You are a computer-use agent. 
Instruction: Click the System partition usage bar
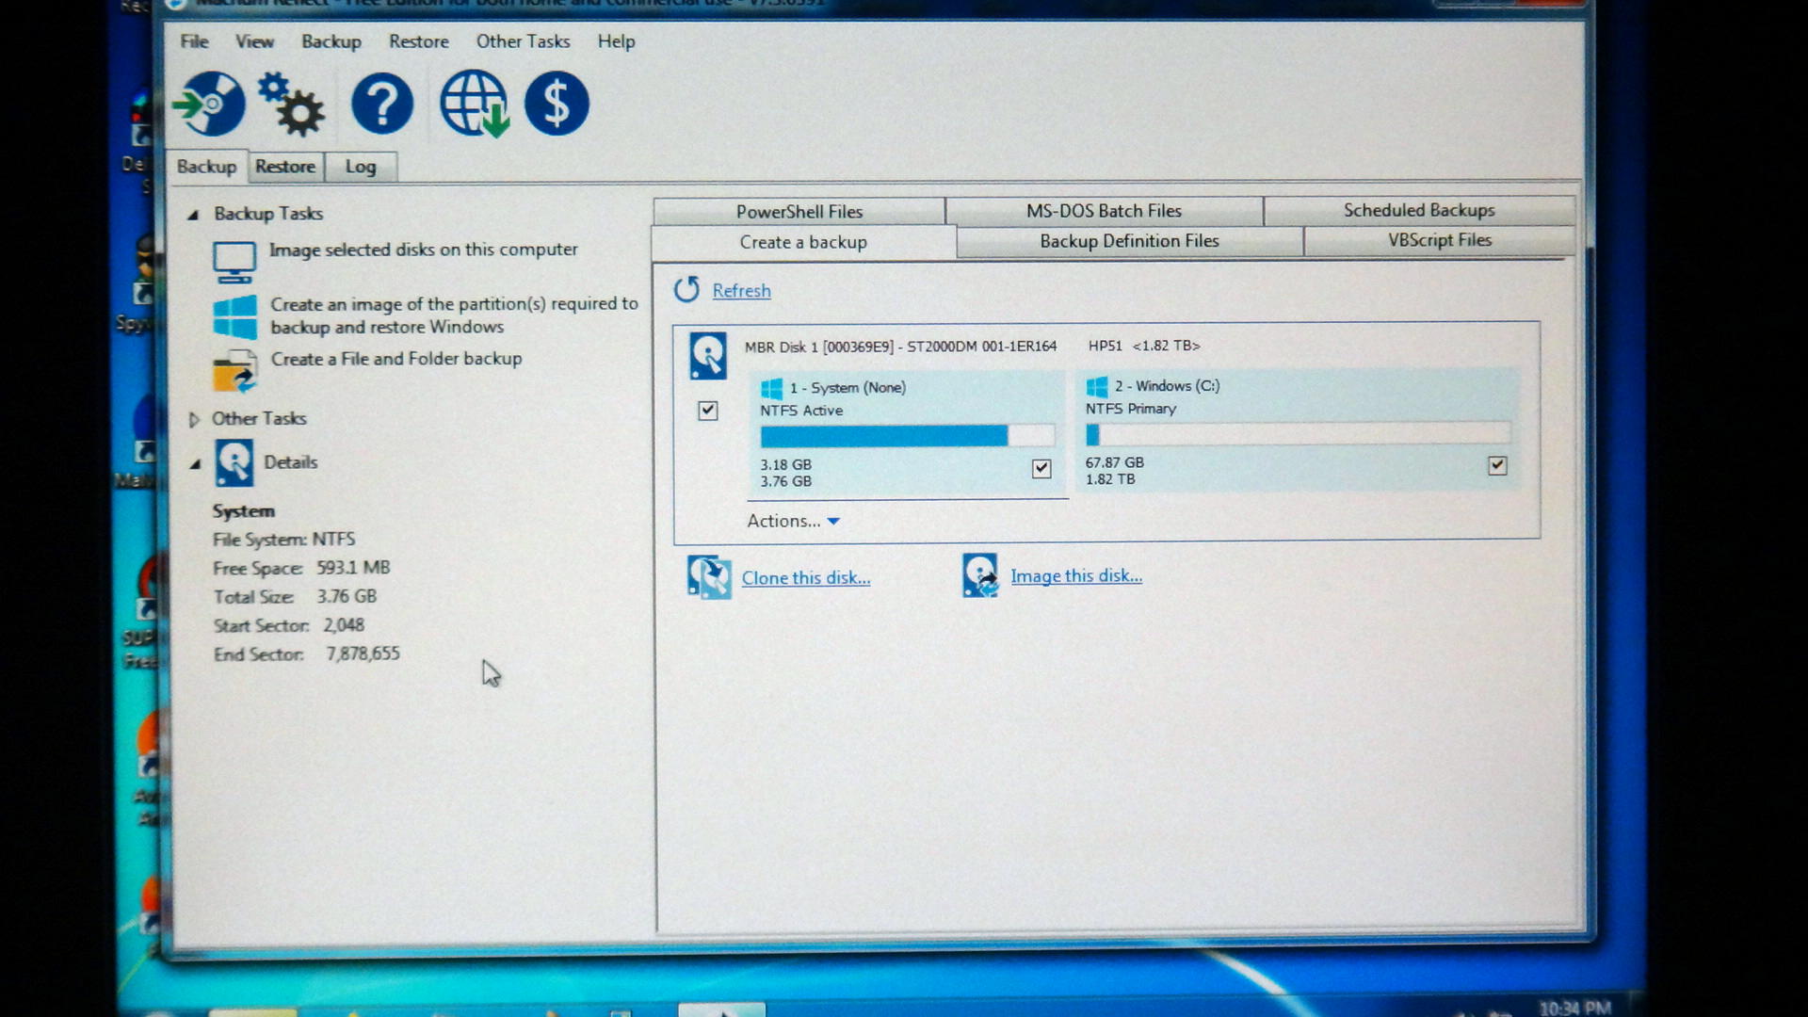pyautogui.click(x=908, y=436)
